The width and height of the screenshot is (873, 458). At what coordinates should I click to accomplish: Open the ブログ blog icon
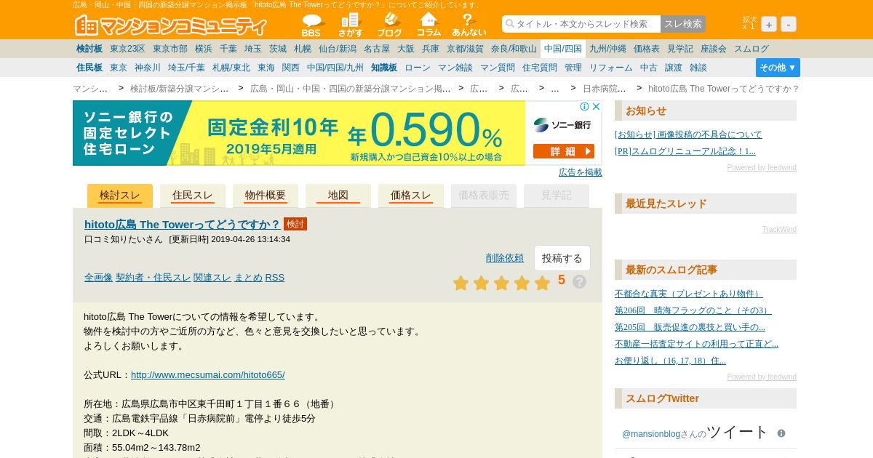coord(389,25)
